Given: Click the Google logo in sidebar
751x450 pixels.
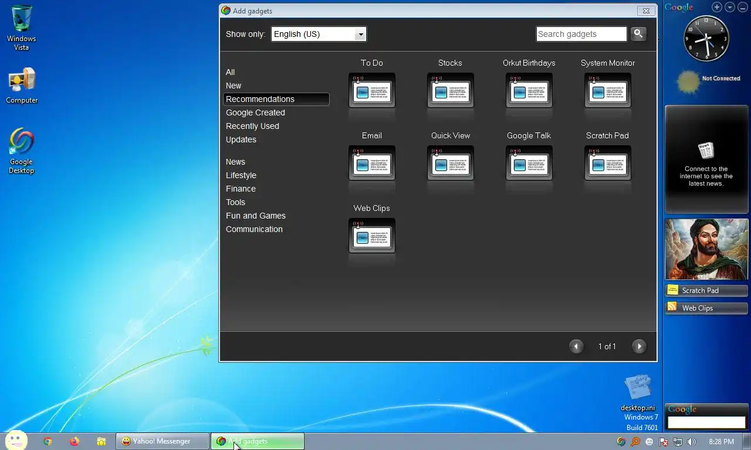Looking at the screenshot, I should [679, 7].
